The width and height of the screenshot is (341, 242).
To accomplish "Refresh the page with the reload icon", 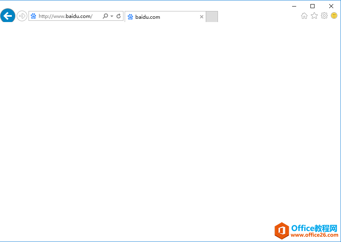I will tap(119, 16).
